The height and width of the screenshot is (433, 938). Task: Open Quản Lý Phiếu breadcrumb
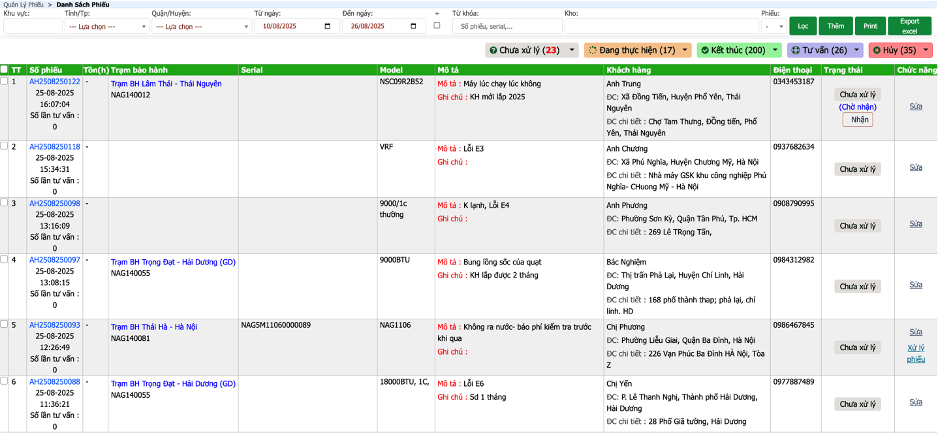coord(23,5)
